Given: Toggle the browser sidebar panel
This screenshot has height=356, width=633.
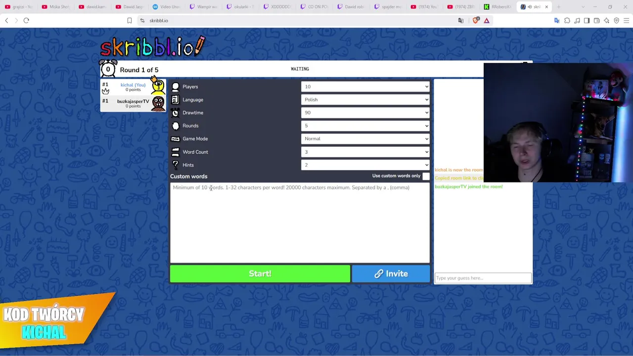Looking at the screenshot, I should 587,20.
